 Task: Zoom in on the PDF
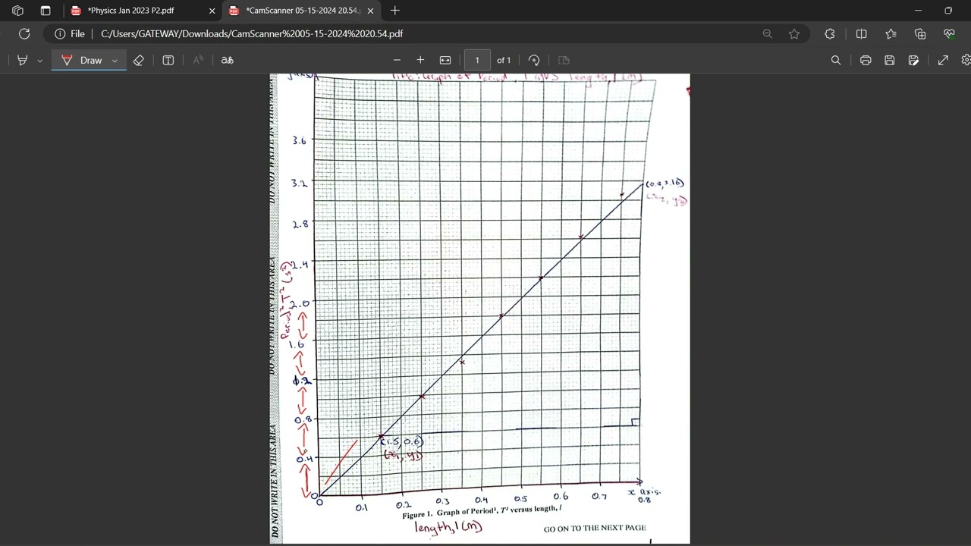click(420, 60)
